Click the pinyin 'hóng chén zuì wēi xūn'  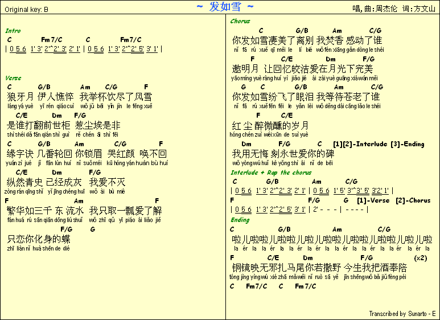(256, 134)
